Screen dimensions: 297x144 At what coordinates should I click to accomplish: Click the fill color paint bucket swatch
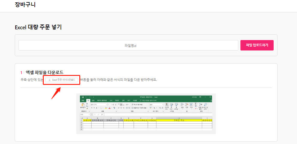click(x=105, y=108)
